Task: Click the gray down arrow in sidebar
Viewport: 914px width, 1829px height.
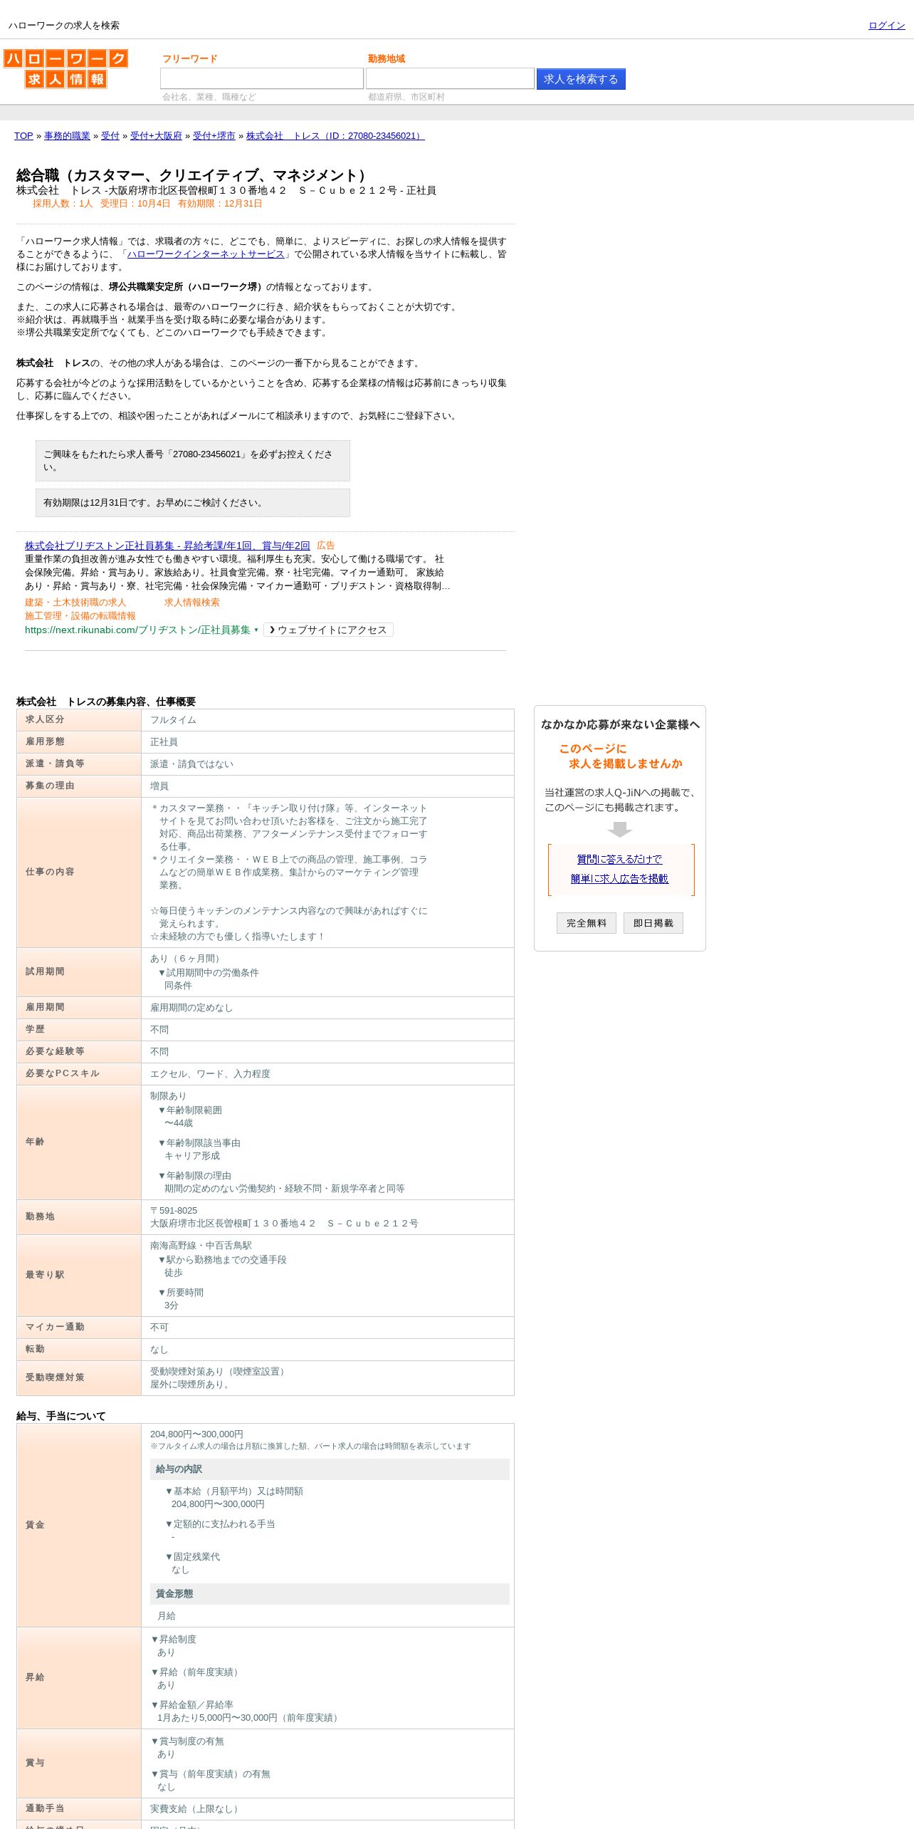Action: (620, 830)
